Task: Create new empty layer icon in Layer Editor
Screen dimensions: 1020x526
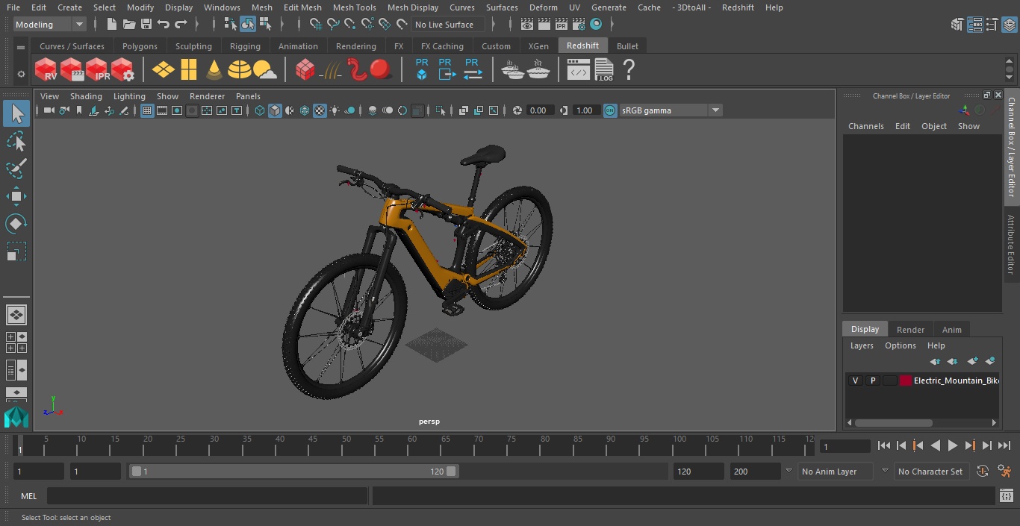Action: (972, 361)
